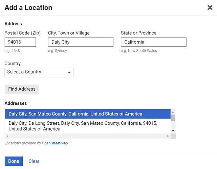Open the Select a Country dropdown
The width and height of the screenshot is (217, 169).
pos(39,72)
